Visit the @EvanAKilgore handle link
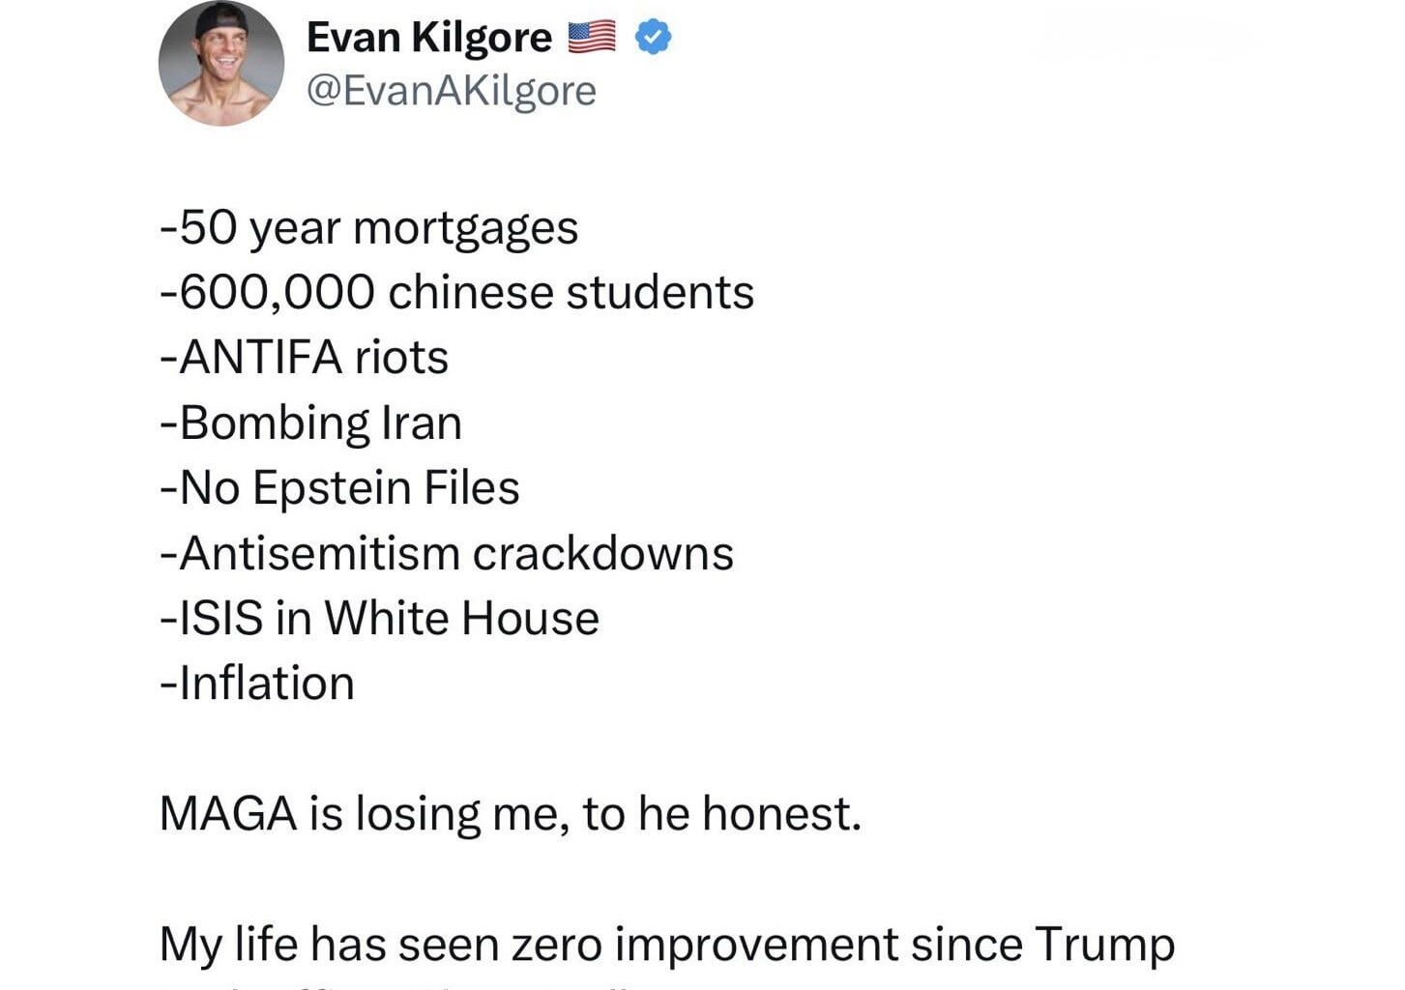 (451, 91)
